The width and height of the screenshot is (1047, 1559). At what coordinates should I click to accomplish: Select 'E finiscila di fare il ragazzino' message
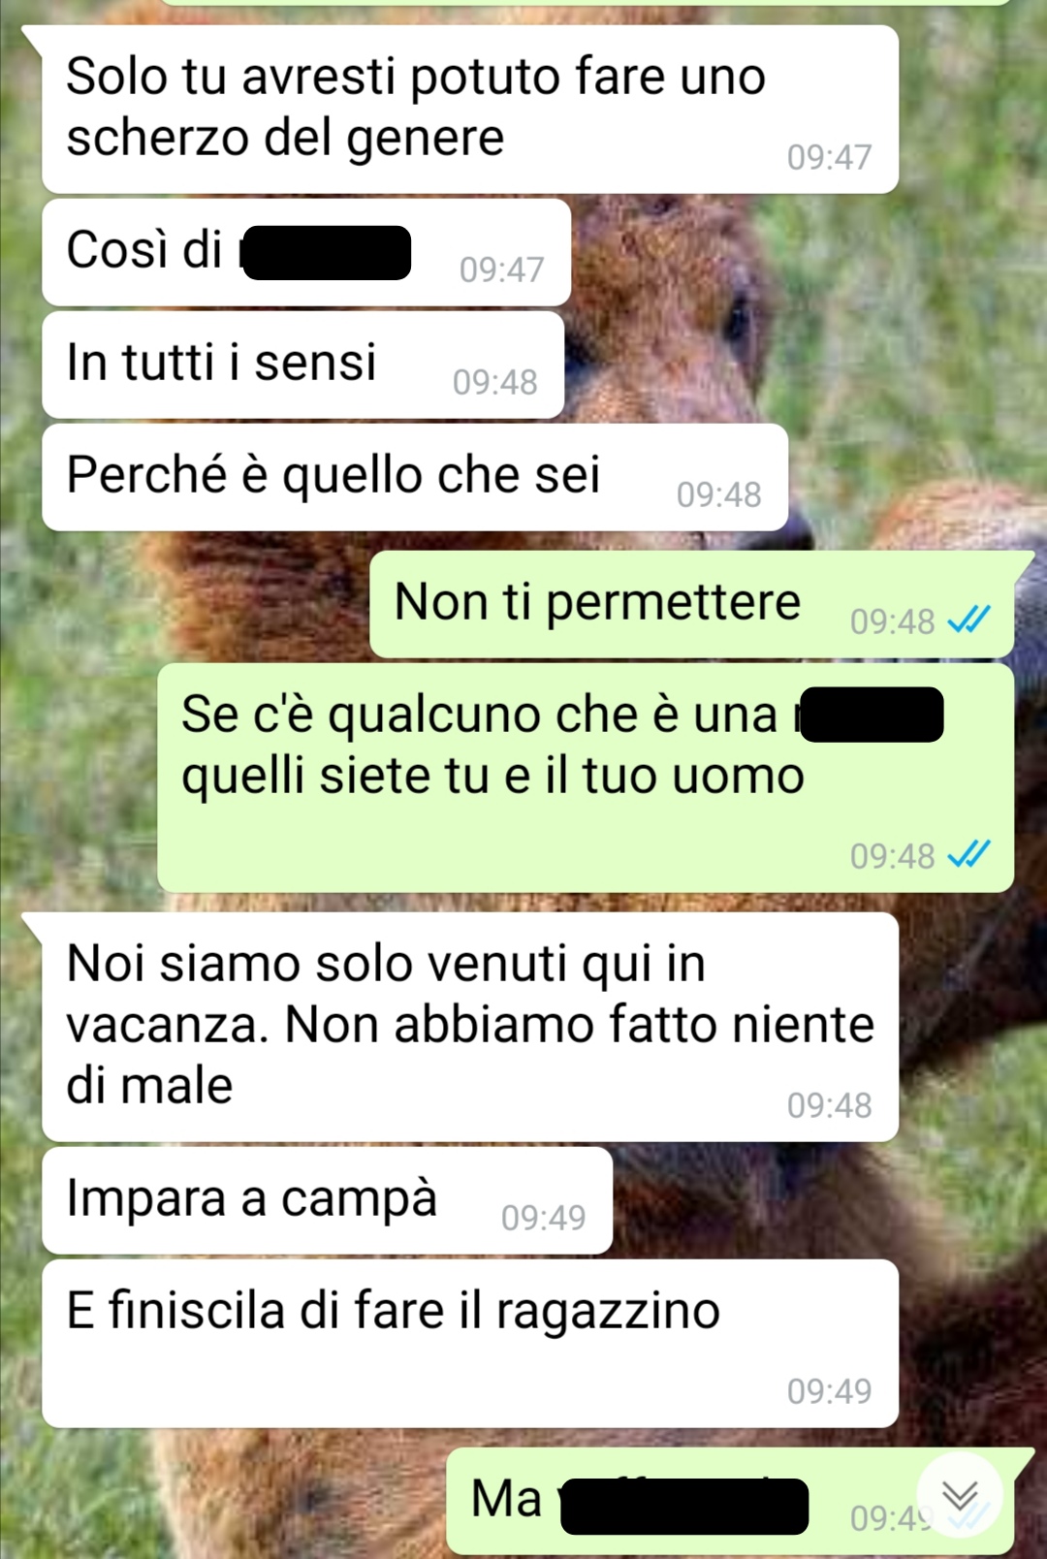point(470,1344)
